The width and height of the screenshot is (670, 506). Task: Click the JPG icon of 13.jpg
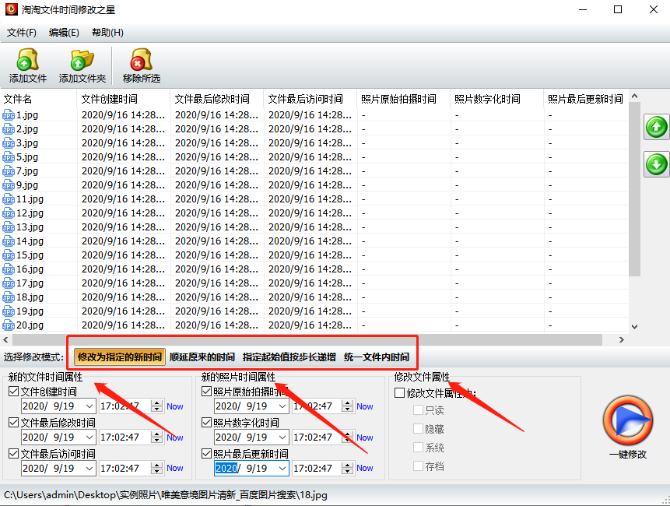pyautogui.click(x=9, y=227)
